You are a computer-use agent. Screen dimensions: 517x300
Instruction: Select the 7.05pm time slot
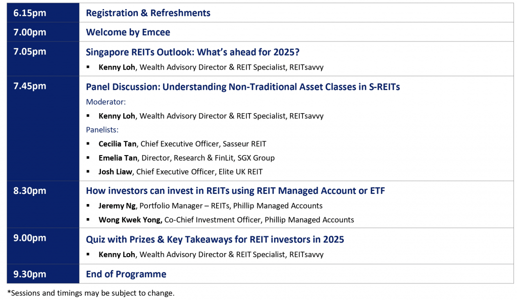click(30, 52)
